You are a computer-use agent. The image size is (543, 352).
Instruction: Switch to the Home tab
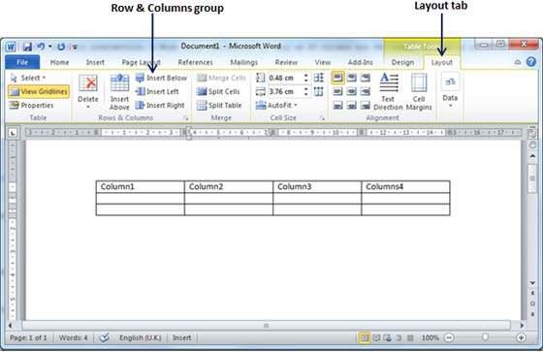coord(59,62)
